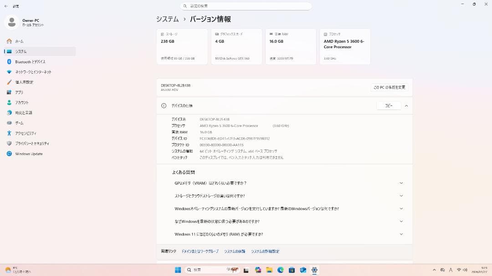Click the DESKTOP-8L2E438 name header
Screen dimensions: 492x276
click(176, 85)
